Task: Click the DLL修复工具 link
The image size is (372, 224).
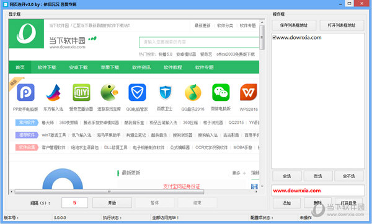Action: pos(115,147)
